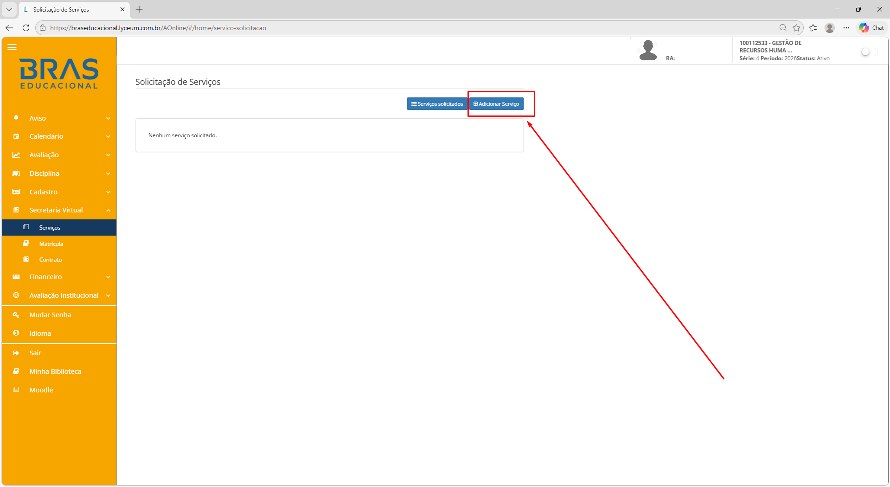Open the Contrato submenu item
890x487 pixels.
click(x=51, y=260)
